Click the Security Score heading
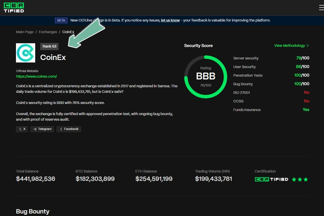The width and height of the screenshot is (324, 216). pos(198,46)
